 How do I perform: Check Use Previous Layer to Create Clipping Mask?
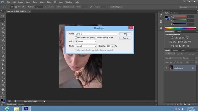[x=76, y=38]
